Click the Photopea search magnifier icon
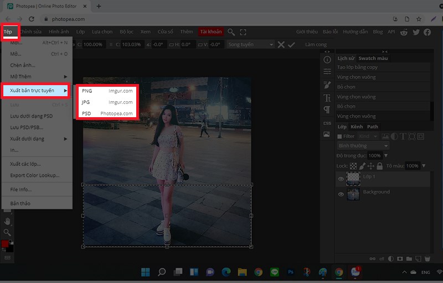443x283 pixels. pyautogui.click(x=231, y=32)
